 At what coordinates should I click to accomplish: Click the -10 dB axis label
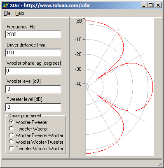coord(78,40)
